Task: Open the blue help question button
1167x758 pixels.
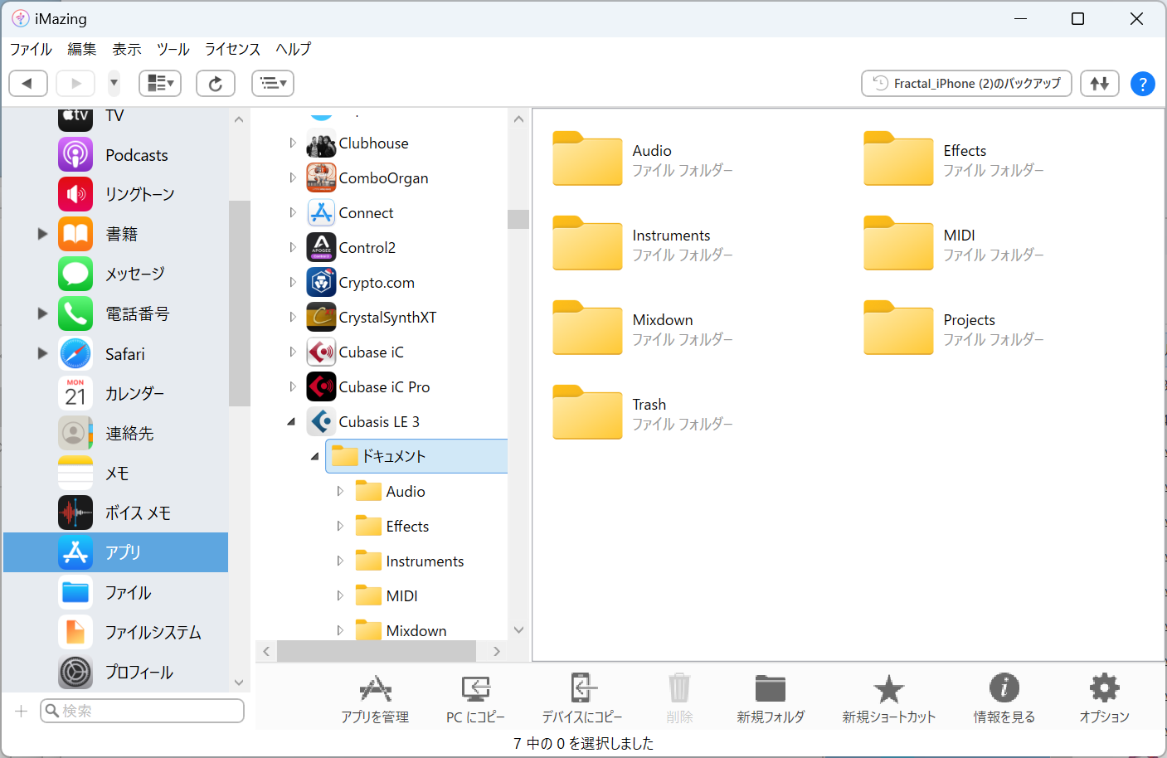Action: click(x=1142, y=84)
